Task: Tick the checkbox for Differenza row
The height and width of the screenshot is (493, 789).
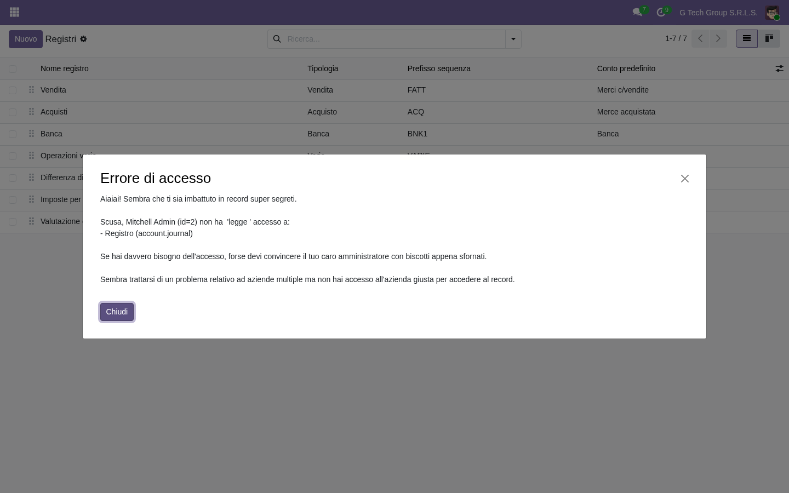Action: 13,177
